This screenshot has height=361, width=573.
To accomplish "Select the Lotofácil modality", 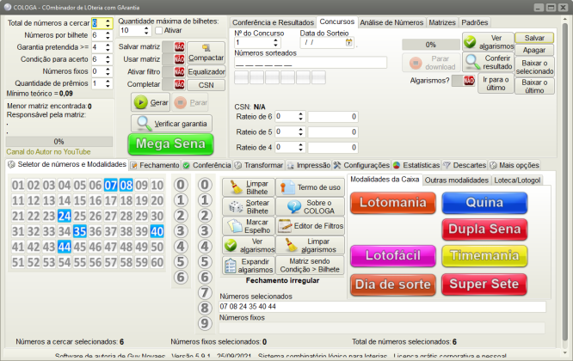I will pyautogui.click(x=393, y=255).
